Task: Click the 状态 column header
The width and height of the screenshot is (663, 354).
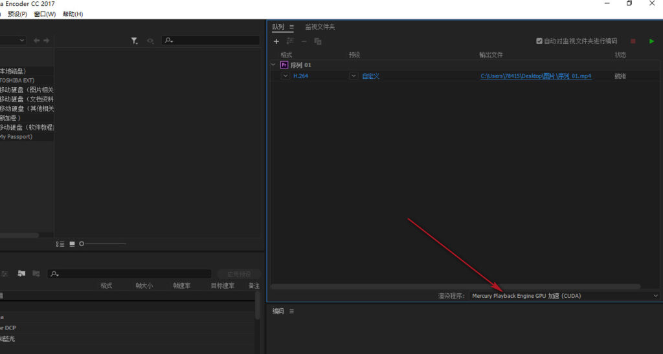Action: [x=621, y=55]
